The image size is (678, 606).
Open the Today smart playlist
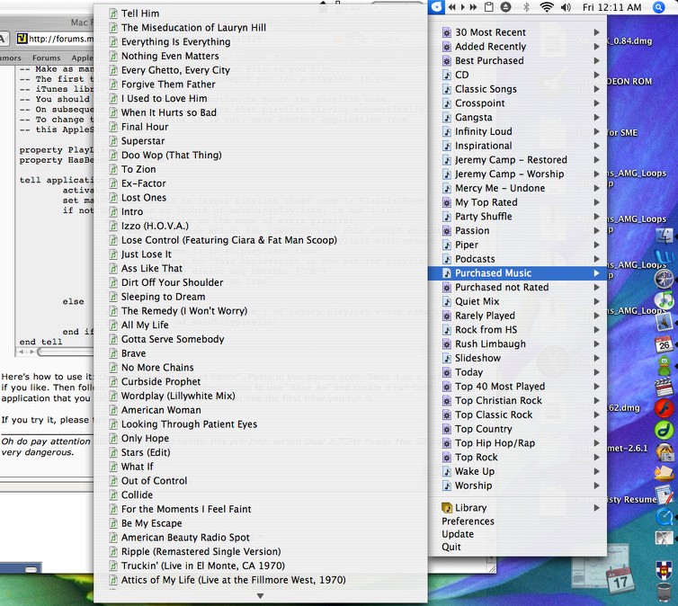click(x=518, y=372)
